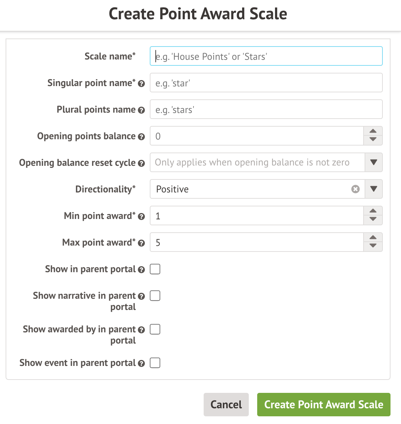401x424 pixels.
Task: Check Show awarded by in parent portal
Action: point(155,329)
